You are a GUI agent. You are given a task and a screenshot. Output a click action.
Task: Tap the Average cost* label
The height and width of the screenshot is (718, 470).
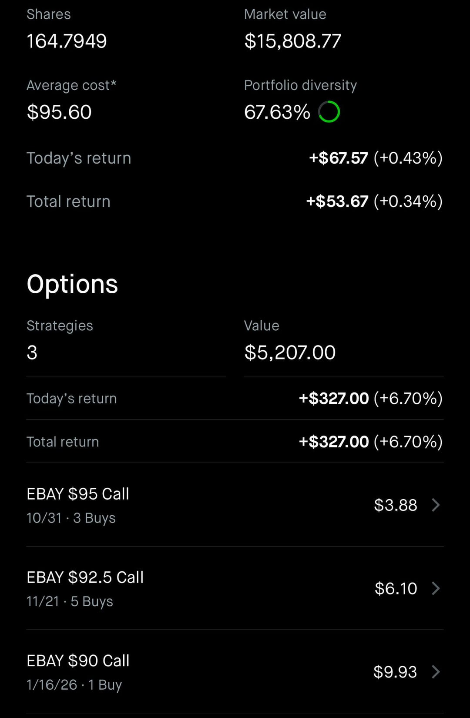71,85
